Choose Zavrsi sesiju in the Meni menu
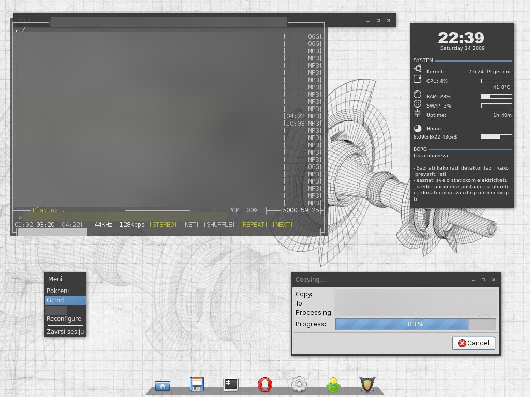 [x=64, y=331]
